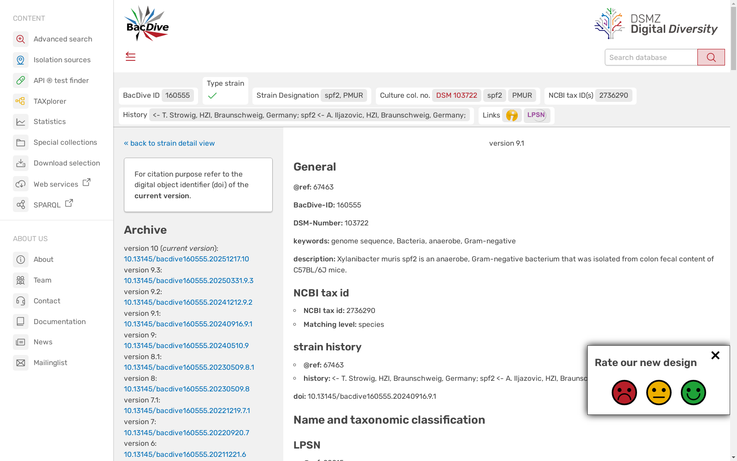Click the Type strain checkmark
The height and width of the screenshot is (461, 737).
click(x=212, y=96)
